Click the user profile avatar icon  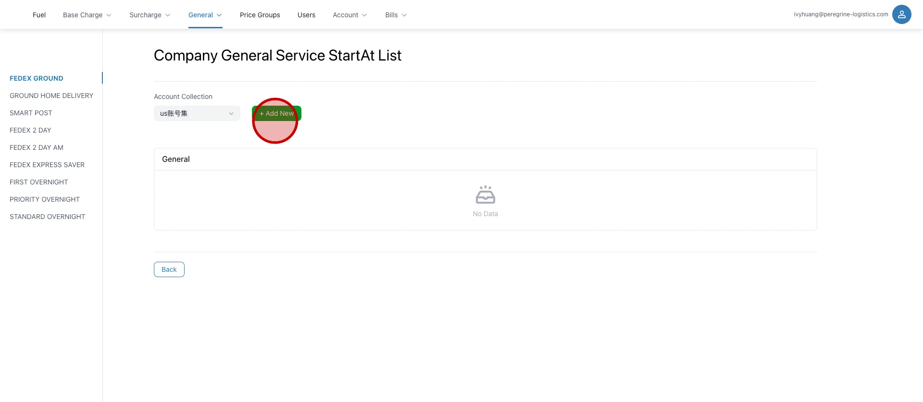coord(901,14)
